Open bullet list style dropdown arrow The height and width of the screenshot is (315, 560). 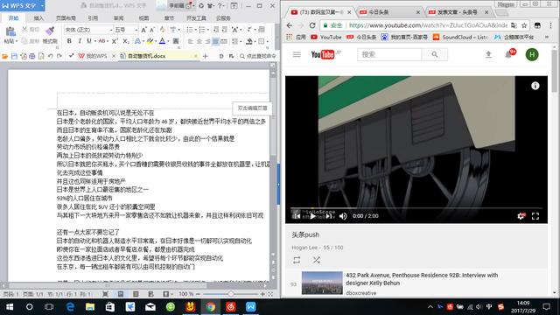[195, 30]
